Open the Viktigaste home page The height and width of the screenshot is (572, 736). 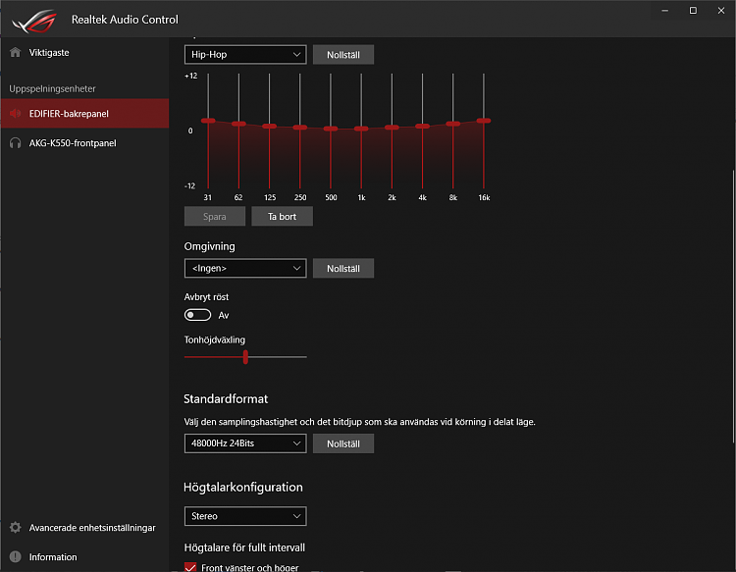point(84,53)
